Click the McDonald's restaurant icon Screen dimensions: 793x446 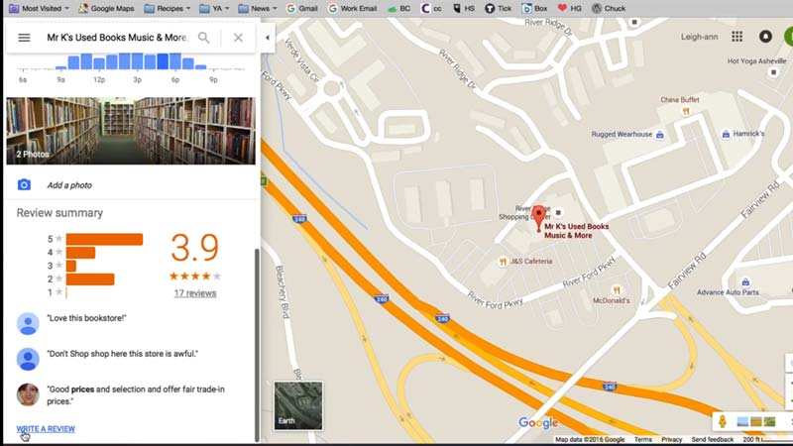pos(616,290)
